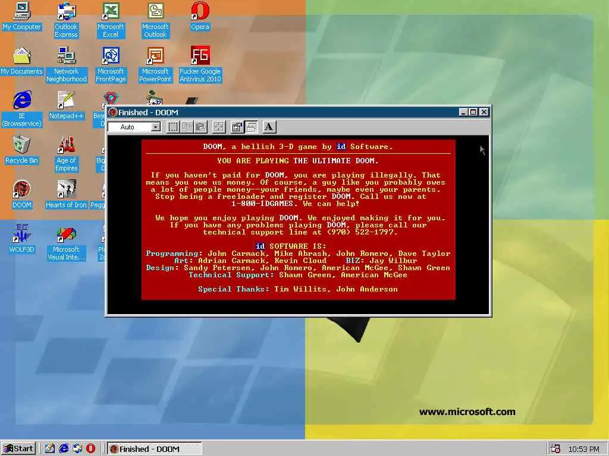This screenshot has height=456, width=609.
Task: Click the Font 'A' toolbar button
Action: coord(269,127)
